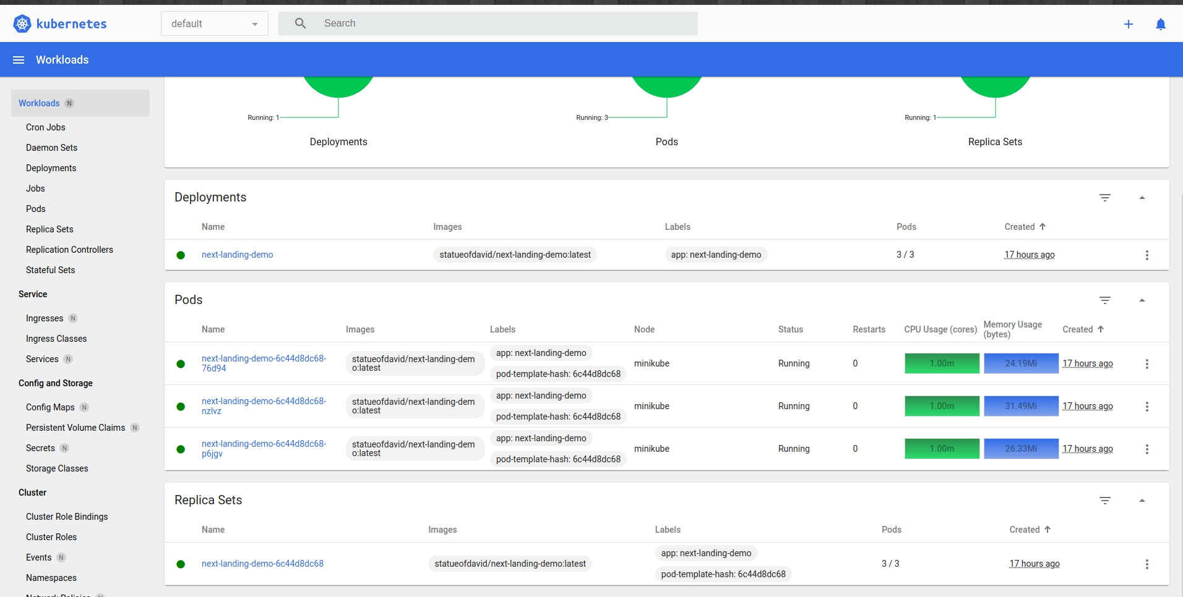Select Stateful Sets in the sidebar

pos(50,270)
